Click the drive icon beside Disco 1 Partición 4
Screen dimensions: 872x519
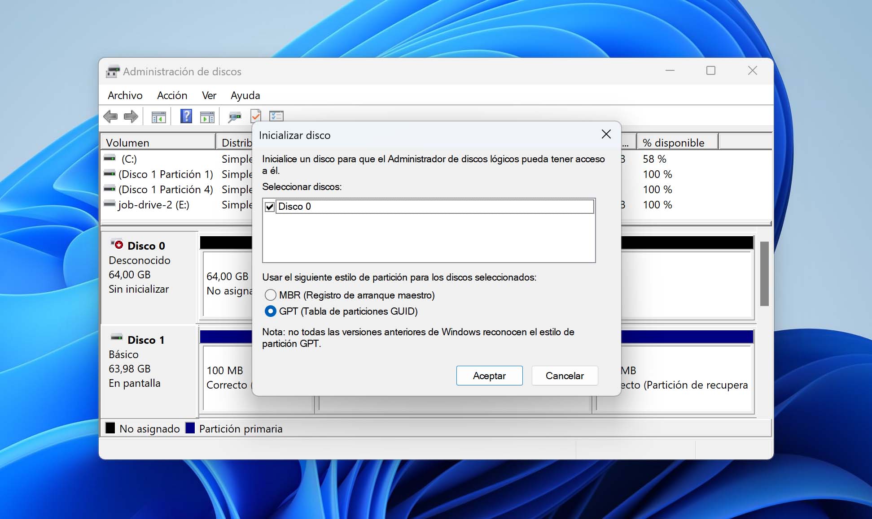pyautogui.click(x=110, y=189)
